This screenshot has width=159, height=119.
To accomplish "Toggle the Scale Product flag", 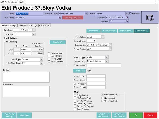I will [75, 109].
